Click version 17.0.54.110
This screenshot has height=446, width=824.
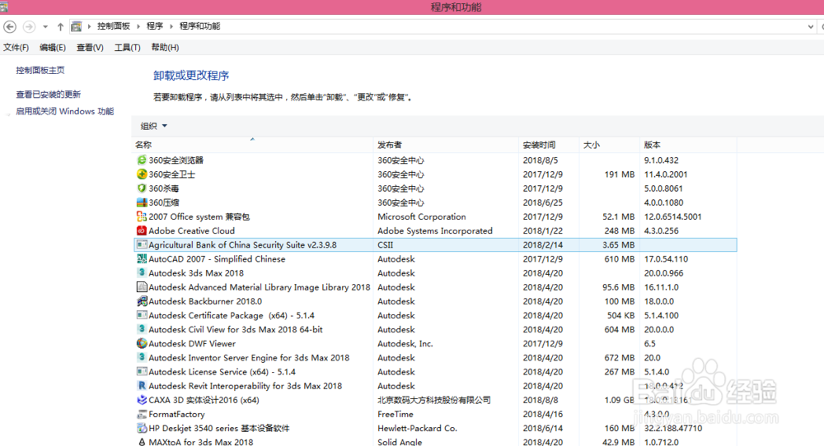[666, 259]
